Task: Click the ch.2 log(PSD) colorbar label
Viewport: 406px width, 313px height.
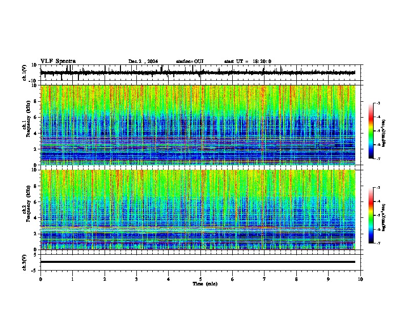Action: click(x=384, y=217)
